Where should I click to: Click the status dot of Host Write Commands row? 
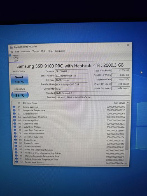[15, 133]
